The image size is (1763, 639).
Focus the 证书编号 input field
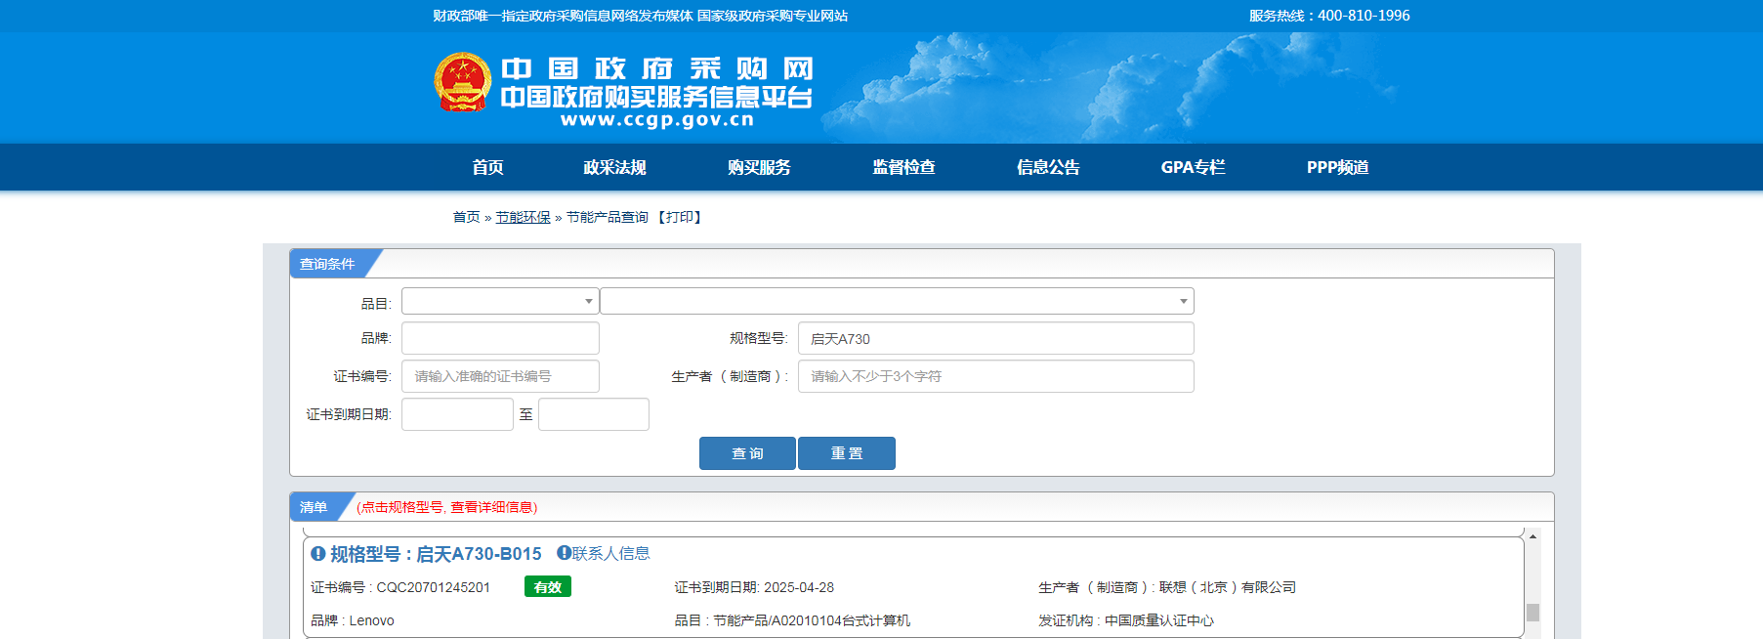(x=500, y=376)
